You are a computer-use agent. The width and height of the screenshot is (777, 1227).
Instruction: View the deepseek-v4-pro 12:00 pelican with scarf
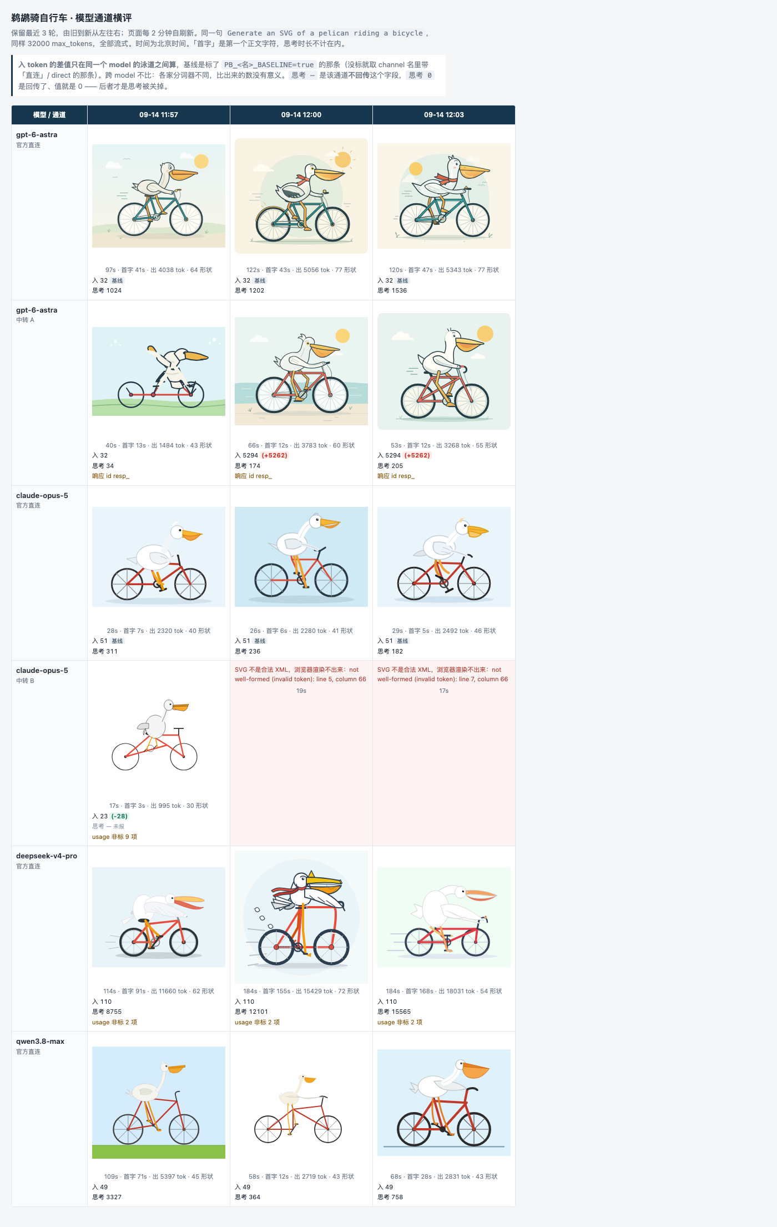301,917
